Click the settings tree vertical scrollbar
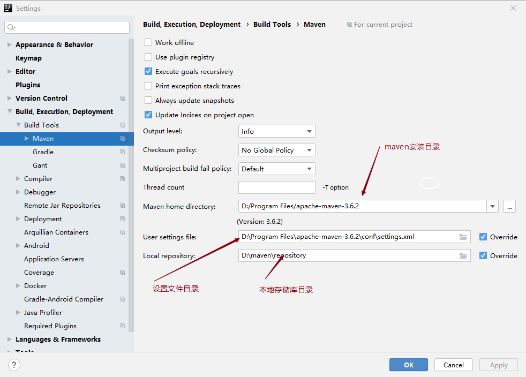The height and width of the screenshot is (377, 526). [x=131, y=184]
